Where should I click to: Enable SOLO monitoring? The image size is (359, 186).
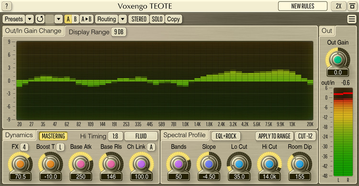157,19
